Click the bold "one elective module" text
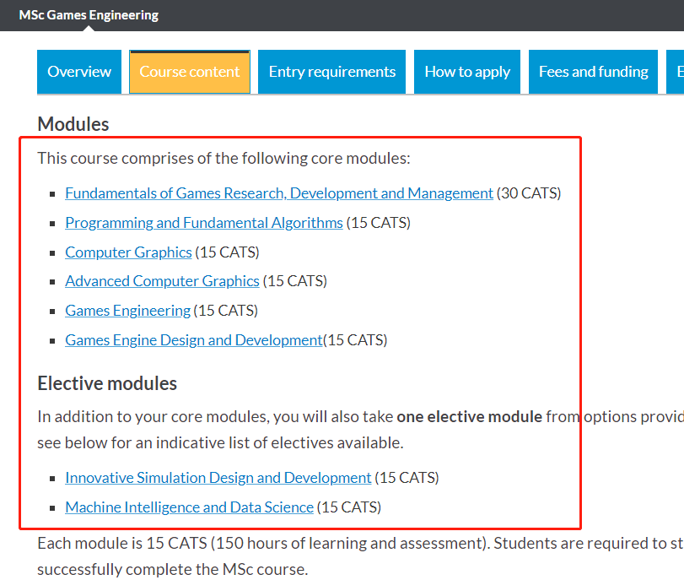 469,416
